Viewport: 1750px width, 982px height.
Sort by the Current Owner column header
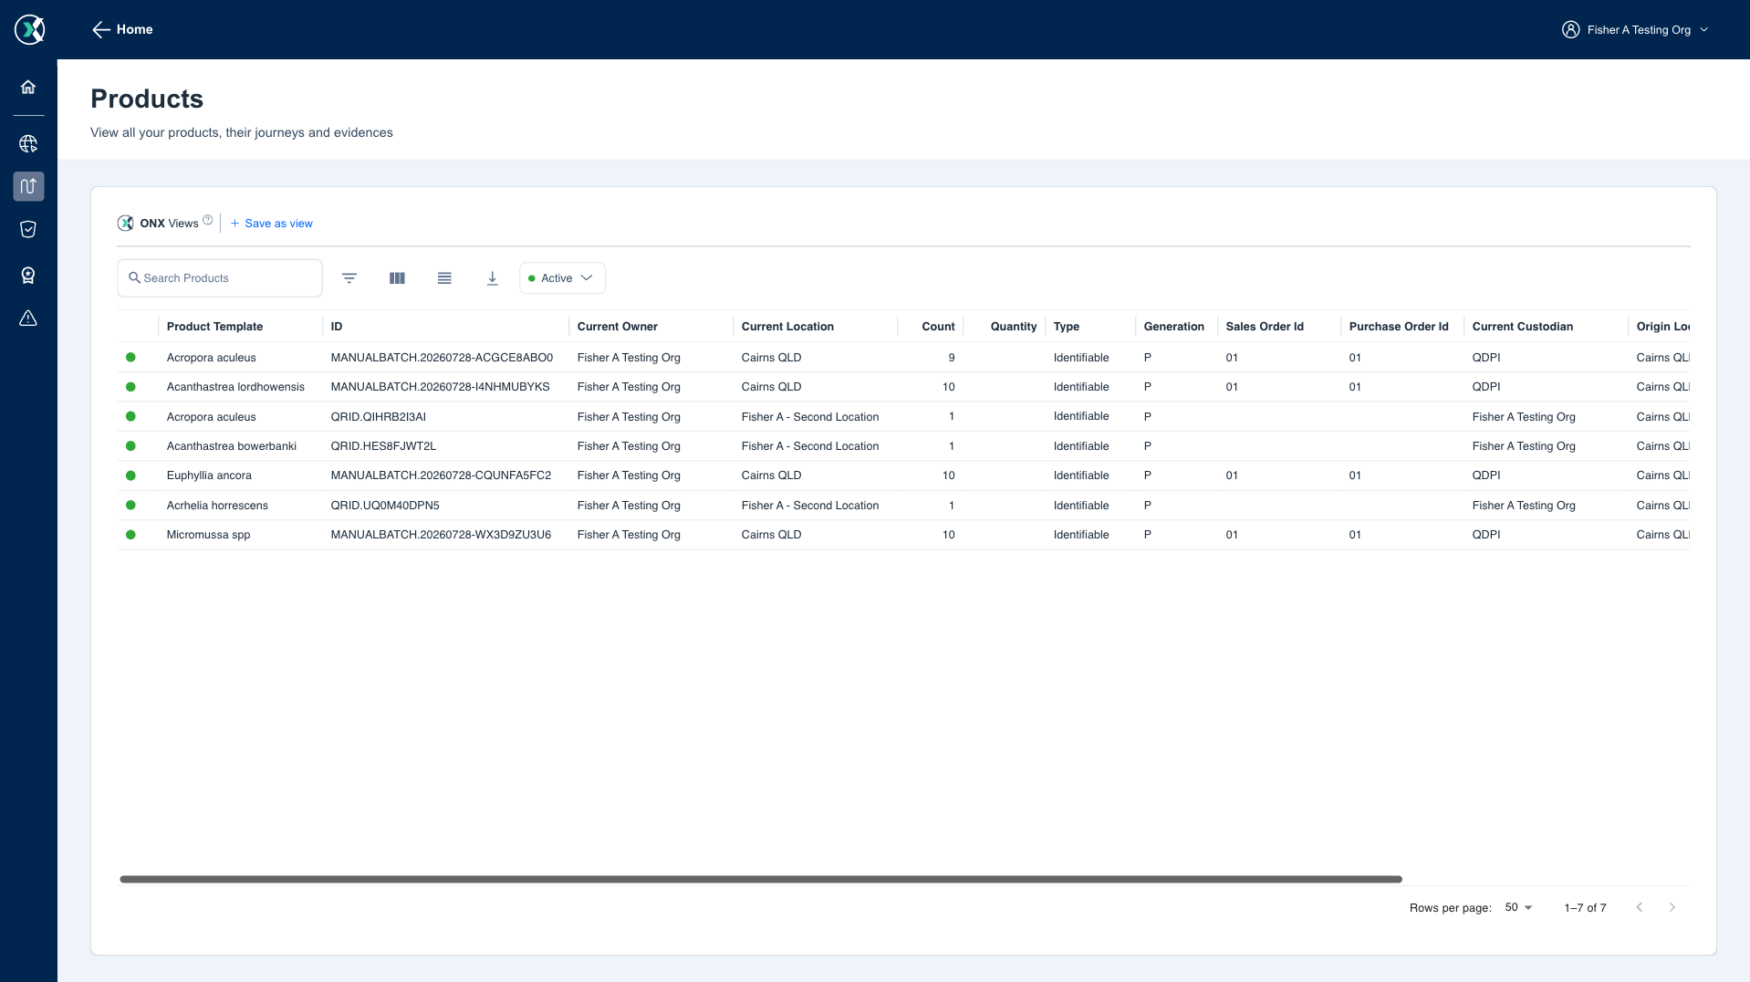coord(618,327)
